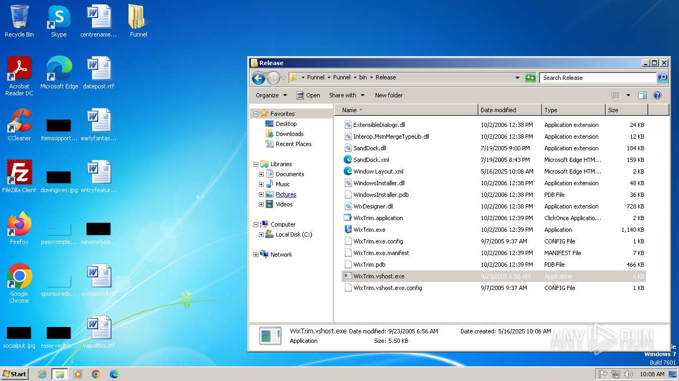The image size is (679, 381).
Task: Open the Organize menu
Action: point(271,95)
